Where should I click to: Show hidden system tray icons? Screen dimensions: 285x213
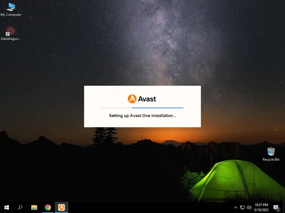235,207
